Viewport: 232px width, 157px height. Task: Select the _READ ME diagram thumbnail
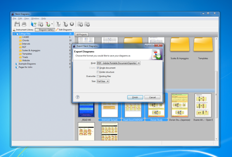click(x=86, y=111)
